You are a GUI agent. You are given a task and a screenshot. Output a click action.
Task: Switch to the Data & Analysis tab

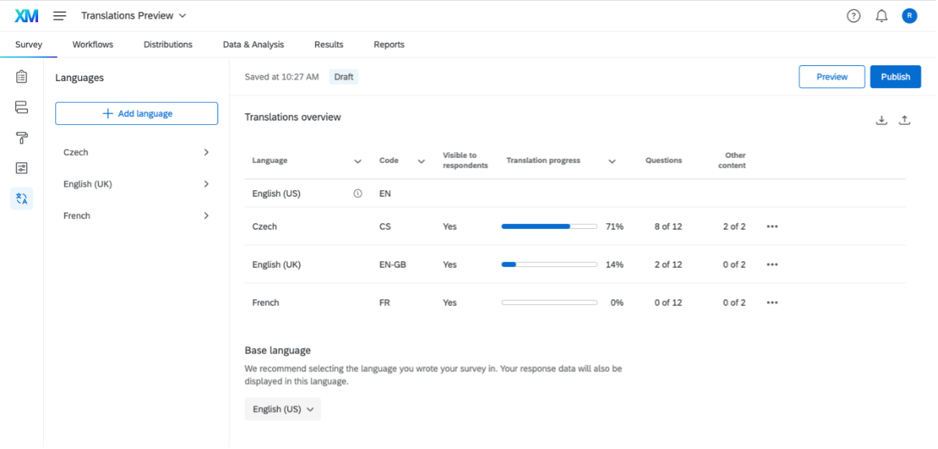(253, 44)
